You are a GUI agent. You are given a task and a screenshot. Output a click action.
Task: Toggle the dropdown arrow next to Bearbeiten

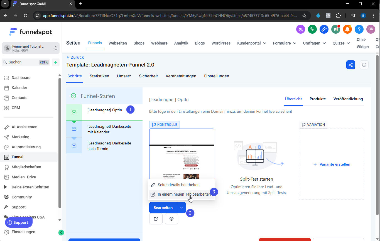coord(182,208)
